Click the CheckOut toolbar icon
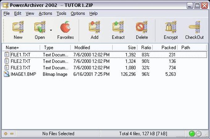 [194, 27]
